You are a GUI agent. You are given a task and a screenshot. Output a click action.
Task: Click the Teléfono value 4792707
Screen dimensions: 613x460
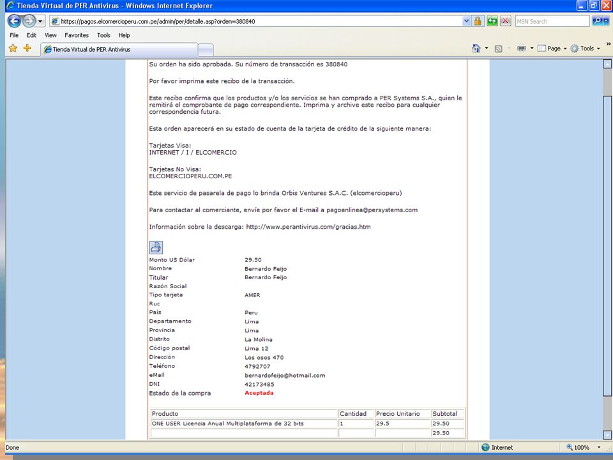point(257,367)
